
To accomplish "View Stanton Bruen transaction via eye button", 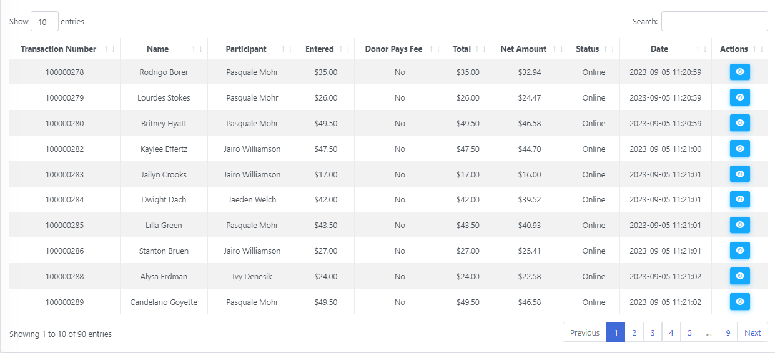I will click(740, 251).
